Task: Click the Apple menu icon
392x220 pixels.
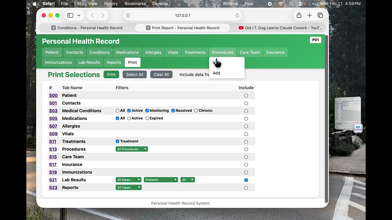Action: coord(34,4)
